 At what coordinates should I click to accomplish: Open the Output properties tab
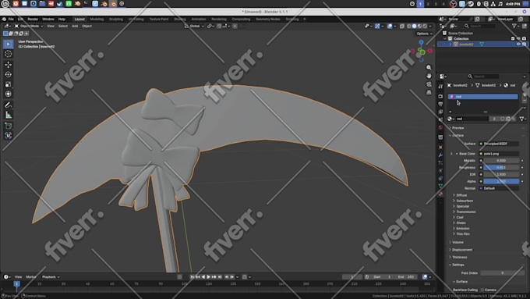440,104
